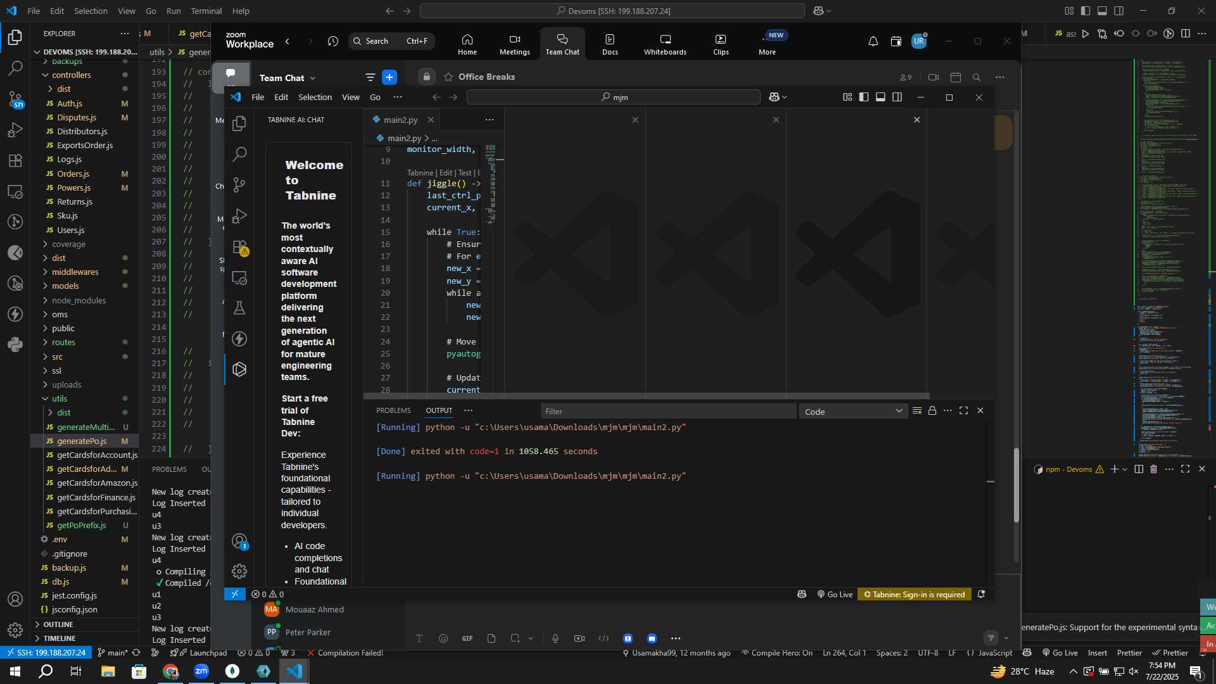Open the Python icon in the outer activity bar

pos(15,345)
